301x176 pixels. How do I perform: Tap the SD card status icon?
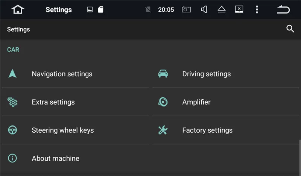(x=100, y=10)
